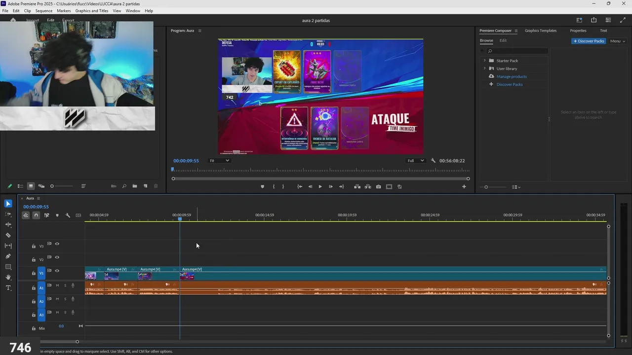632x355 pixels.
Task: Select the Ripple Edit tool
Action: [x=8, y=225]
